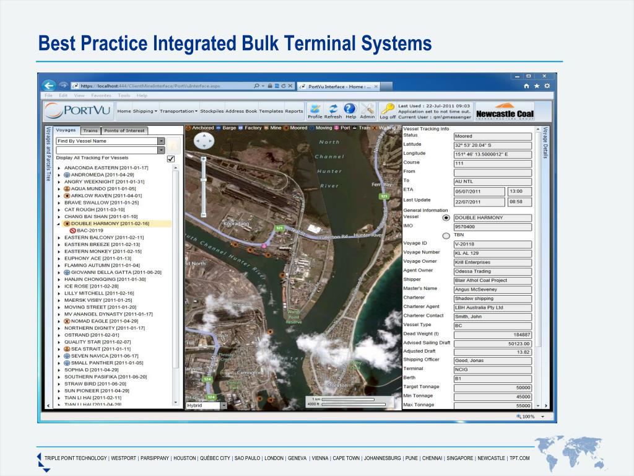Collapse the DOUBLE HARMONY tree node
The height and width of the screenshot is (476, 634).
tap(59, 223)
